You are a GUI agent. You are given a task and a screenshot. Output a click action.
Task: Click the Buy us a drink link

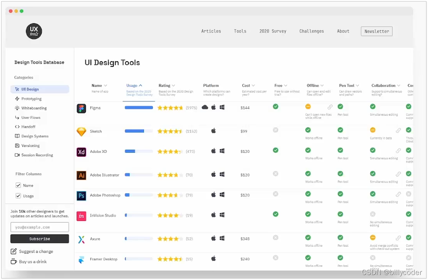pos(33,261)
